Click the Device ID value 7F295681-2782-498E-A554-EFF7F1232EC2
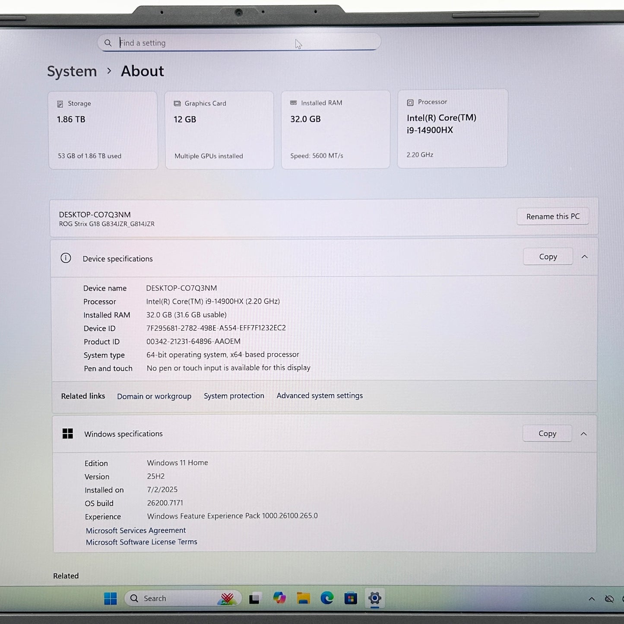 pyautogui.click(x=216, y=328)
